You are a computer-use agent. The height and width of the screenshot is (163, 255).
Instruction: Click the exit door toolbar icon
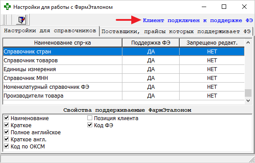[x=22, y=20]
